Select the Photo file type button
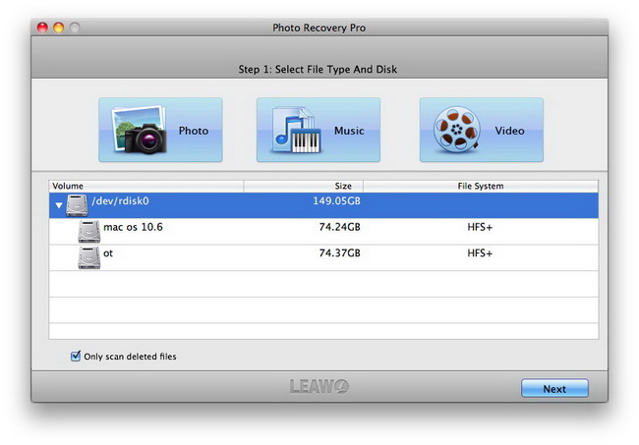 [x=160, y=130]
